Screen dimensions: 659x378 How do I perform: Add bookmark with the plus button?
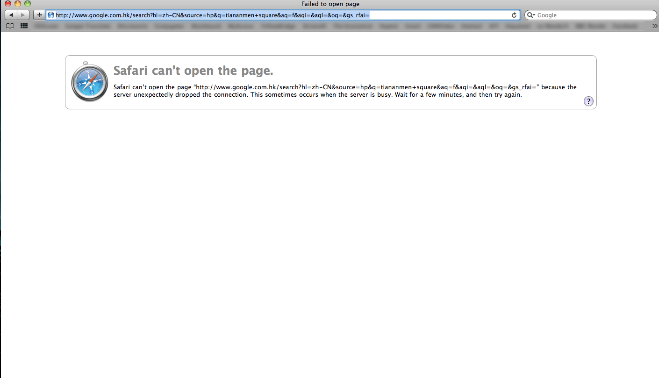39,15
